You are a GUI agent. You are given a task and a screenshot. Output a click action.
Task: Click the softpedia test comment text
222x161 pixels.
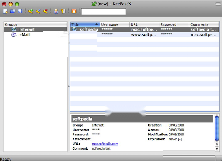tap(101, 148)
